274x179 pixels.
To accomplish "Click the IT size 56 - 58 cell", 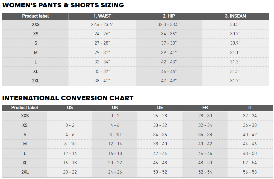I will (250, 172).
